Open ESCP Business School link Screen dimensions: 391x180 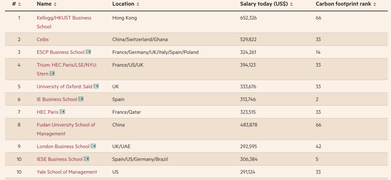(60, 52)
